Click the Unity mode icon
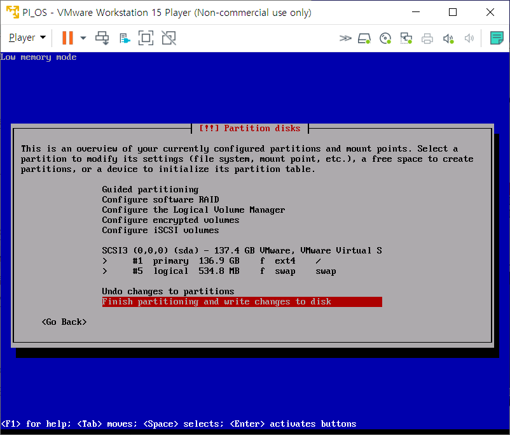The height and width of the screenshot is (435, 510). tap(169, 38)
